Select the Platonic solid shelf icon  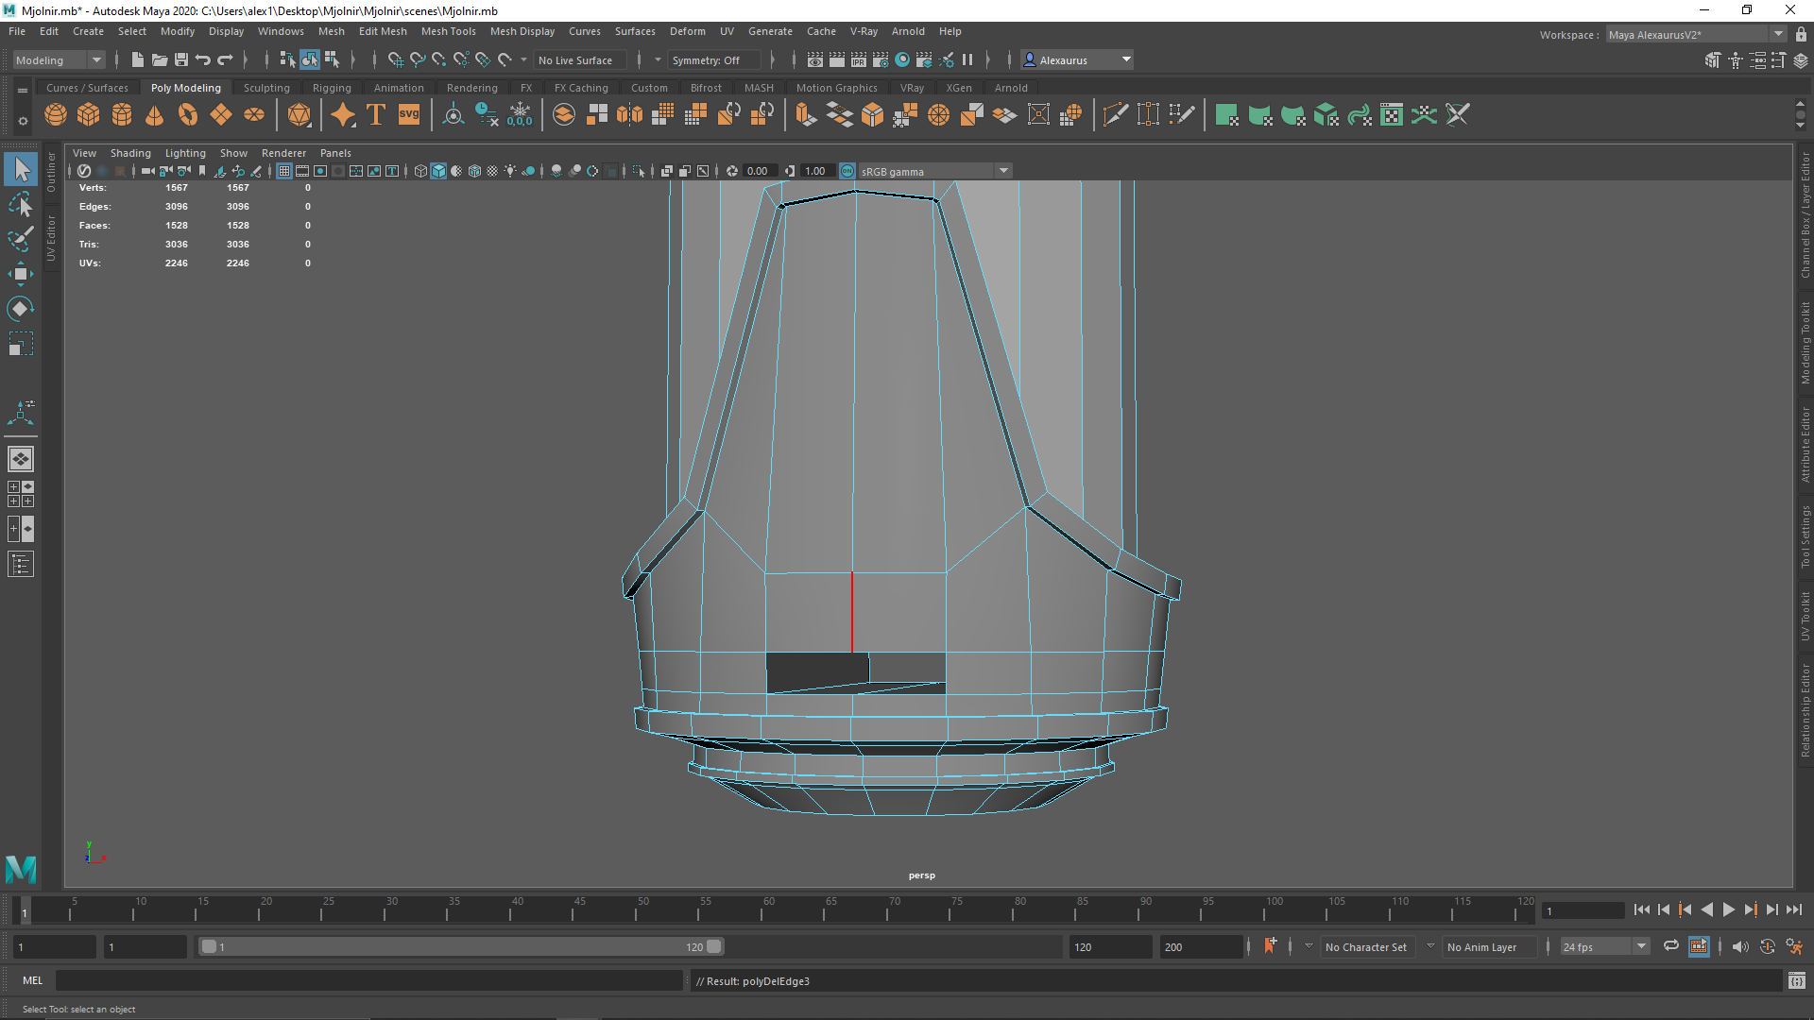click(x=300, y=114)
